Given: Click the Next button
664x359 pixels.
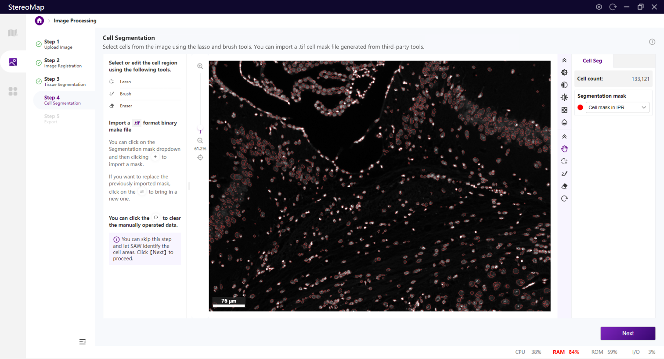Looking at the screenshot, I should [x=628, y=333].
